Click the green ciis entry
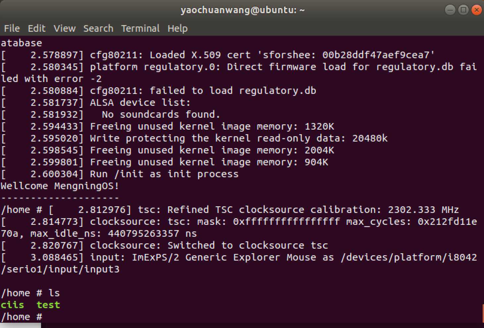This screenshot has width=484, height=328. (x=13, y=305)
